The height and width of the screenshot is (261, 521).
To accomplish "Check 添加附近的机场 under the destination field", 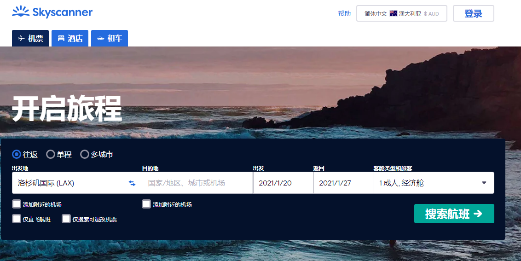I will [146, 204].
